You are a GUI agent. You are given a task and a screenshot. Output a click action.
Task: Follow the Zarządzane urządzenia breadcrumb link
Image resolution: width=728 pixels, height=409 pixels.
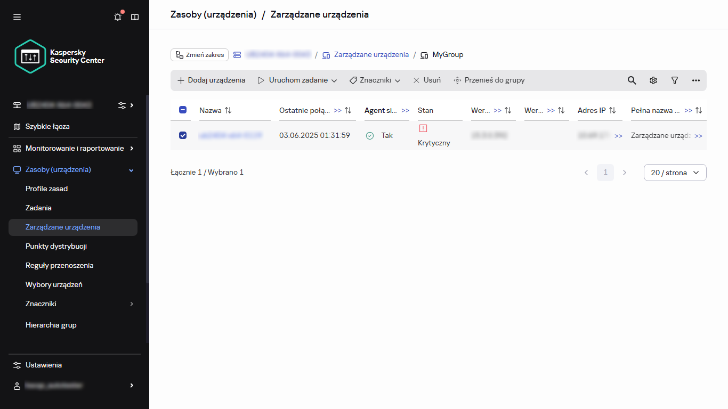tap(371, 54)
